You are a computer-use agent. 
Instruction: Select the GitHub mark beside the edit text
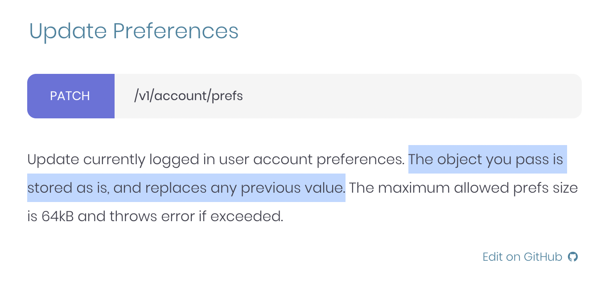pos(573,257)
